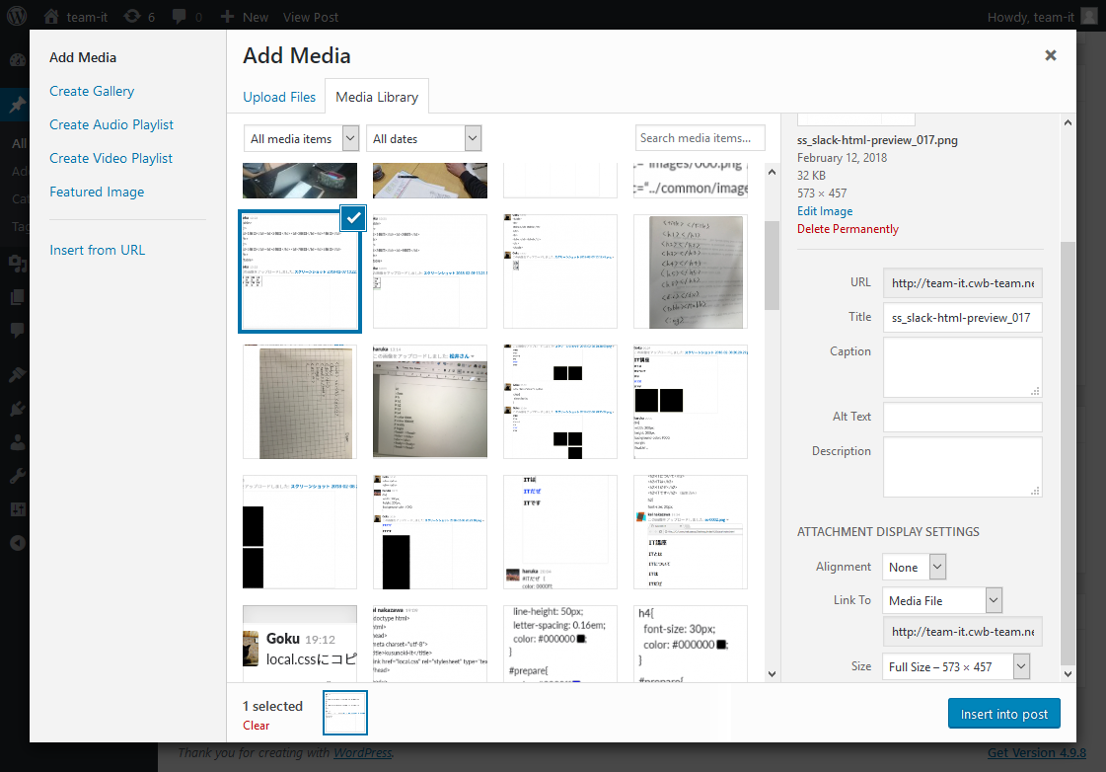The image size is (1106, 772).
Task: Click the home icon next to team-it
Action: (x=51, y=17)
